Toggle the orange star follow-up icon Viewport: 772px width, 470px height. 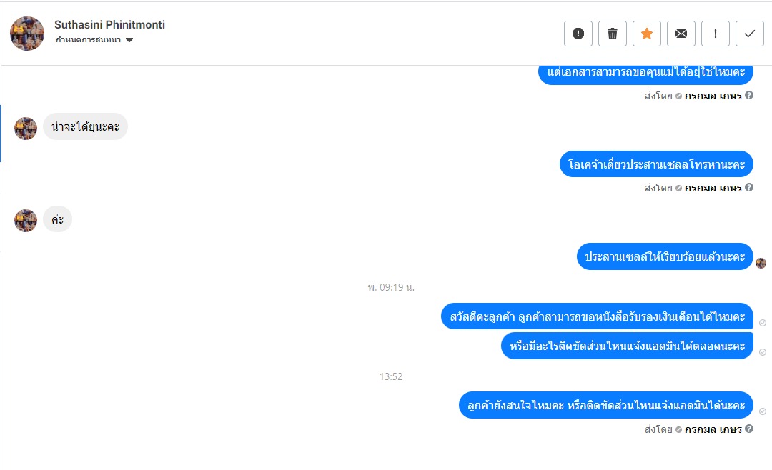647,34
